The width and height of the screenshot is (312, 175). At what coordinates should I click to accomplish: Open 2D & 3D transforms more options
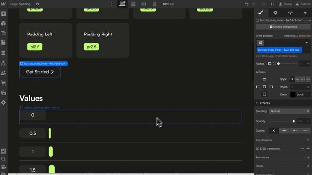302,149
